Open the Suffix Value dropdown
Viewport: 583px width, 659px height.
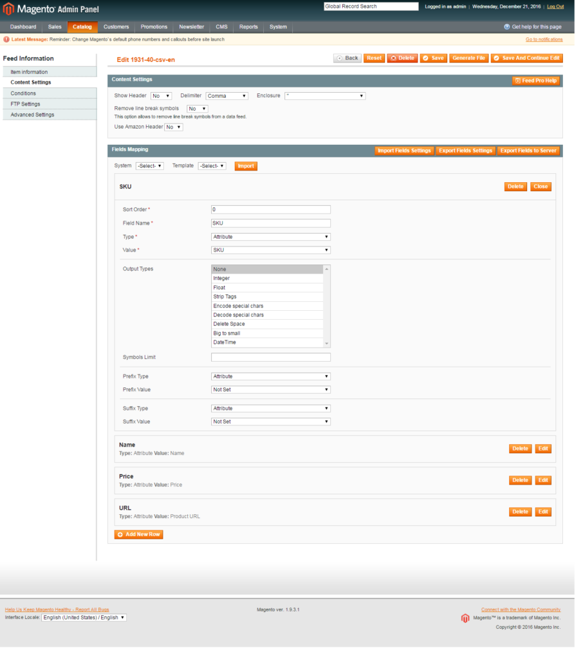click(271, 422)
